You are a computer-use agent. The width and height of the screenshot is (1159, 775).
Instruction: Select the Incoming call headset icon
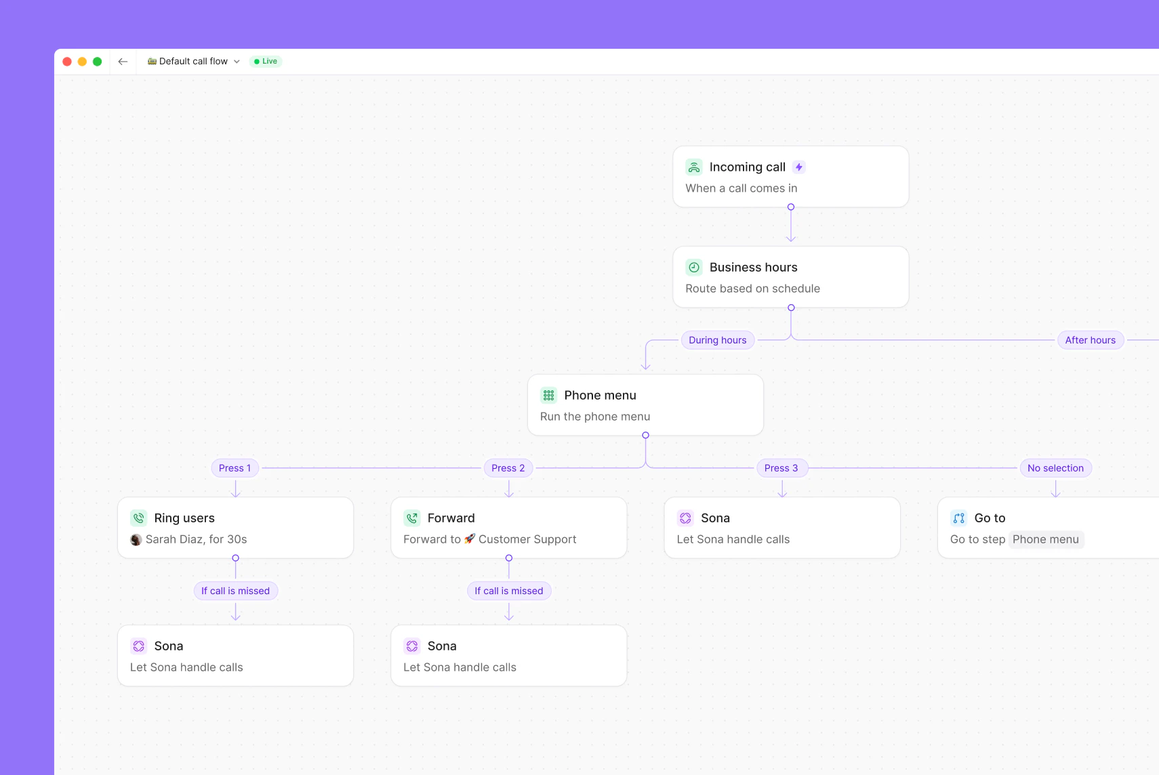coord(693,167)
